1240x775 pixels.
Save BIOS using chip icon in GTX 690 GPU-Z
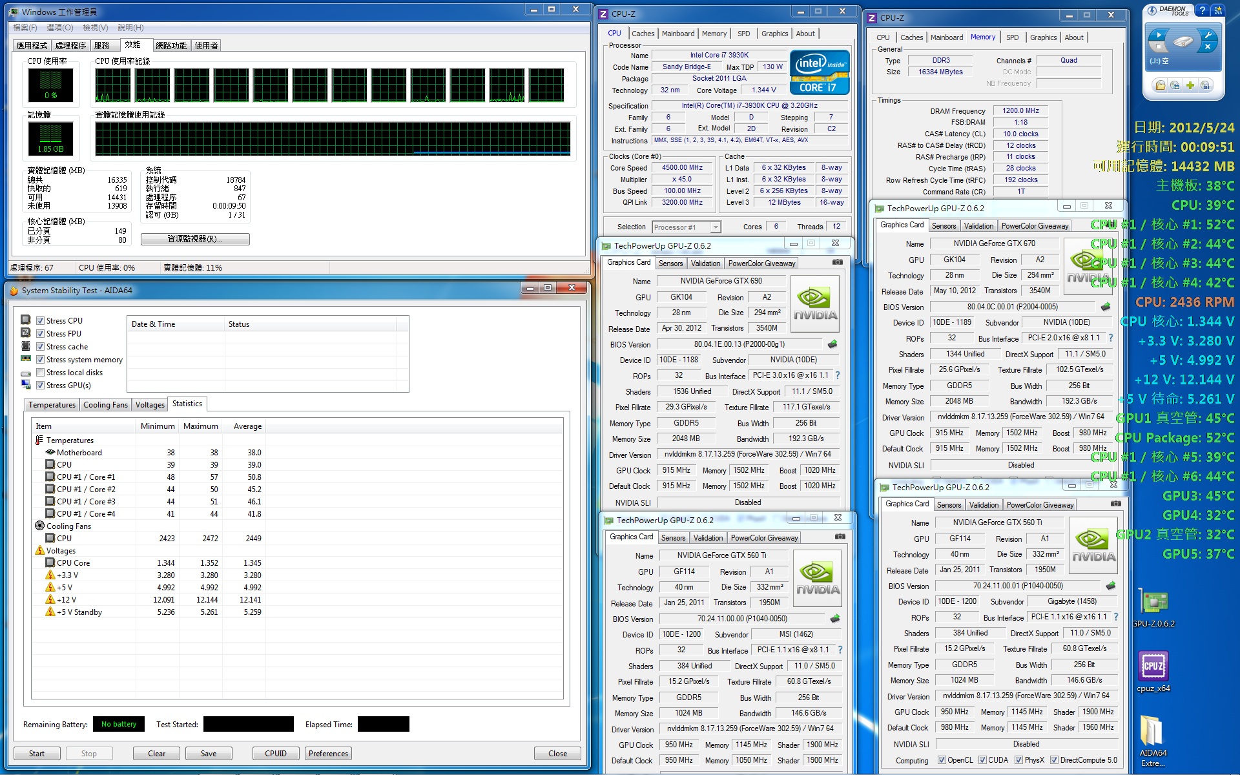[832, 344]
